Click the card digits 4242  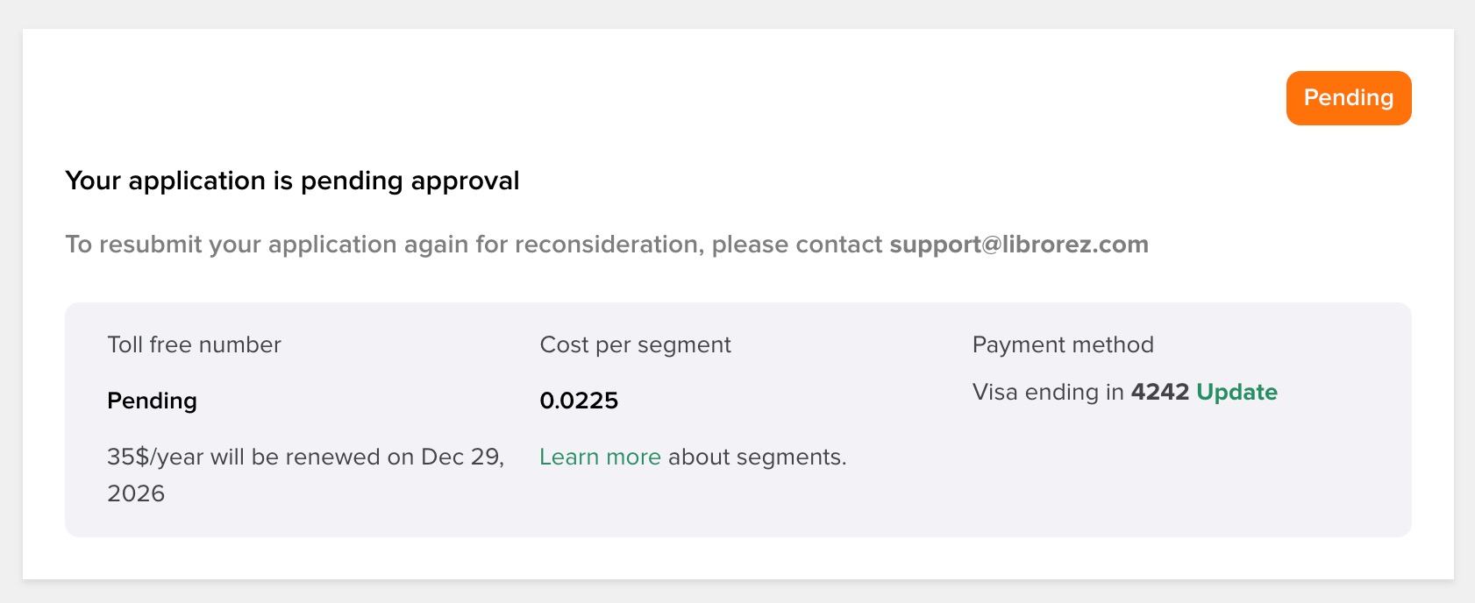1159,392
